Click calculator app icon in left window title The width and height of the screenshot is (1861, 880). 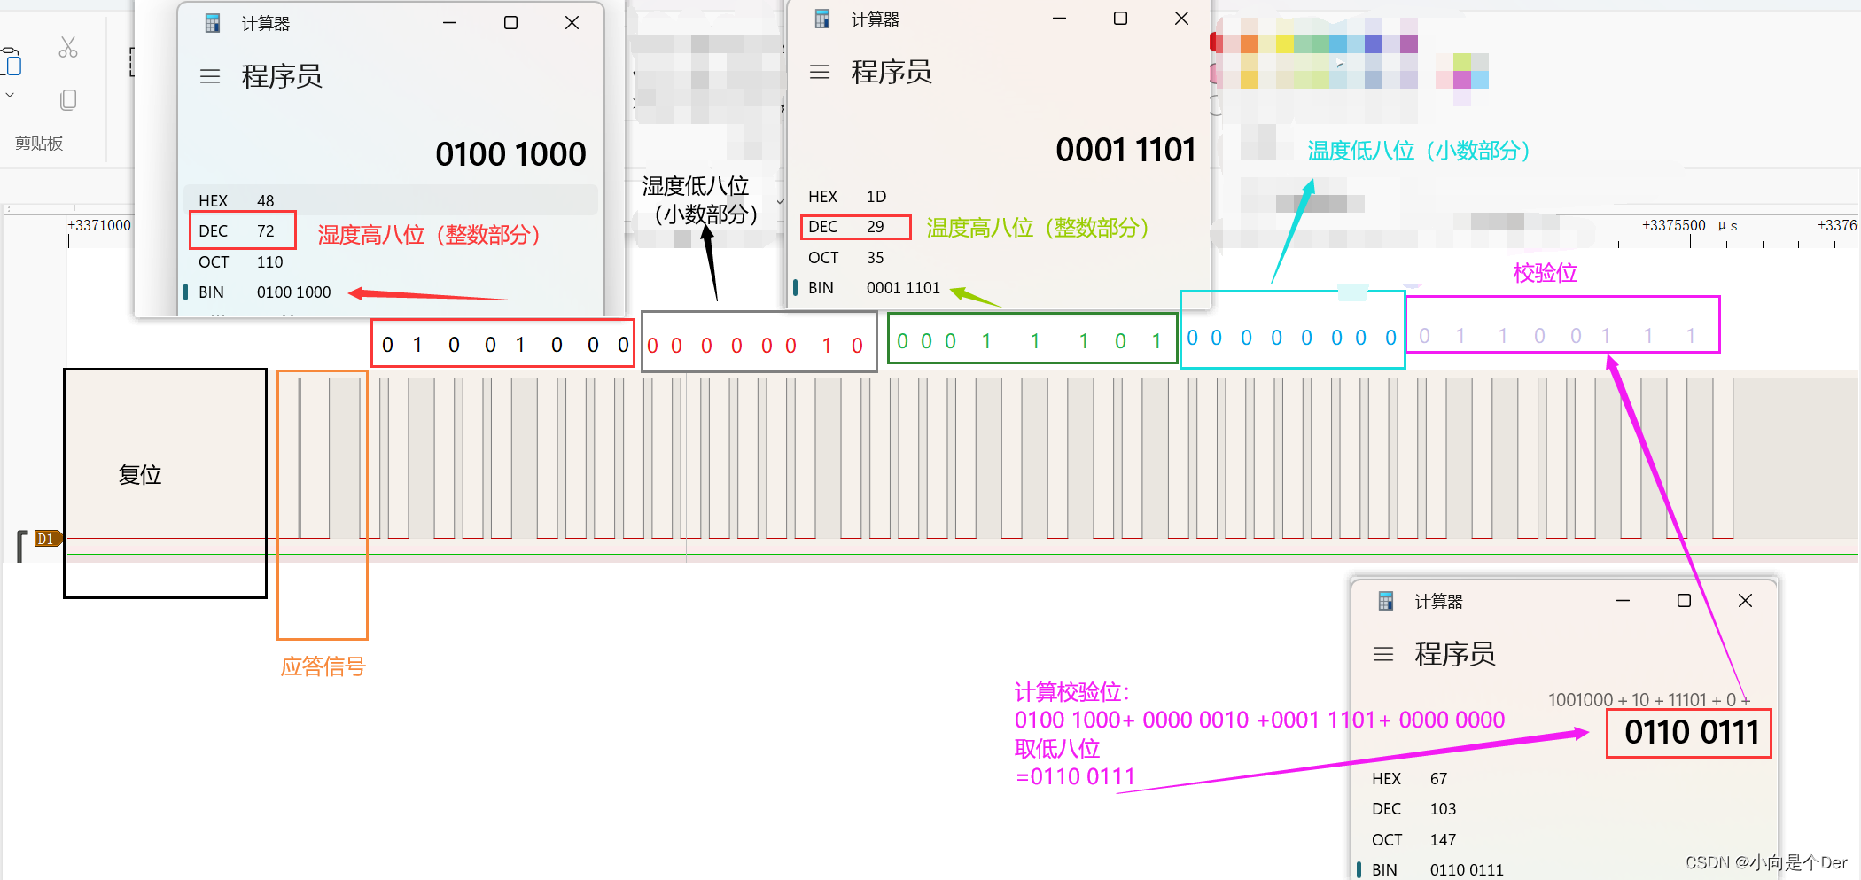[x=213, y=24]
